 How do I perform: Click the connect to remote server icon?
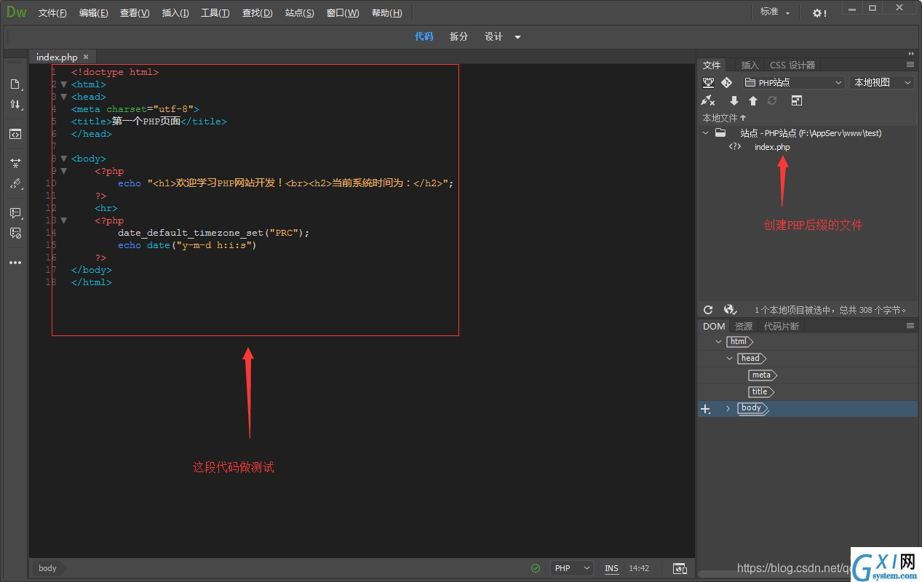(708, 100)
